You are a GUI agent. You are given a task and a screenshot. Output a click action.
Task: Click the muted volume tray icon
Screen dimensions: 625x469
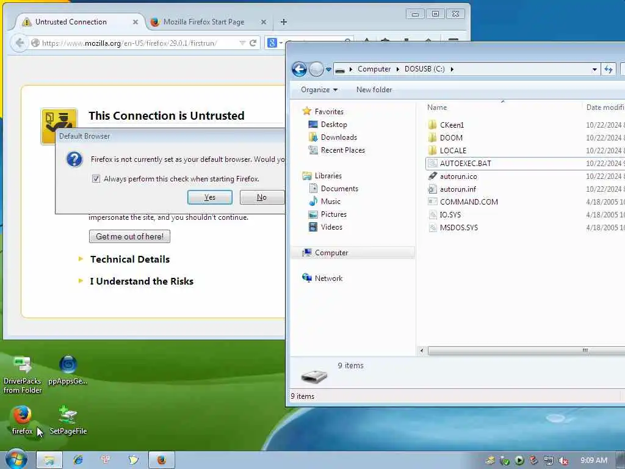563,460
